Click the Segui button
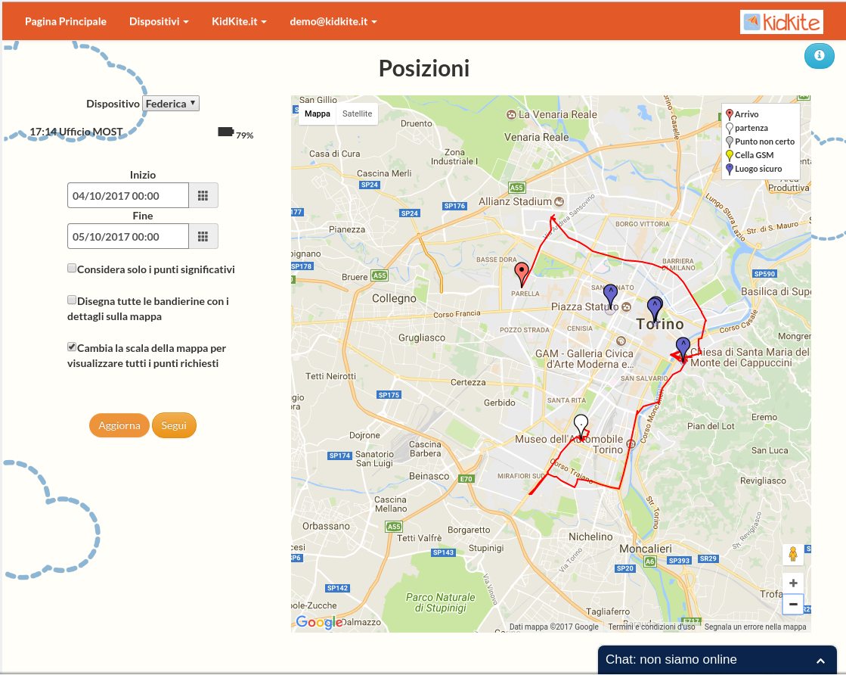This screenshot has height=675, width=846. [x=174, y=425]
